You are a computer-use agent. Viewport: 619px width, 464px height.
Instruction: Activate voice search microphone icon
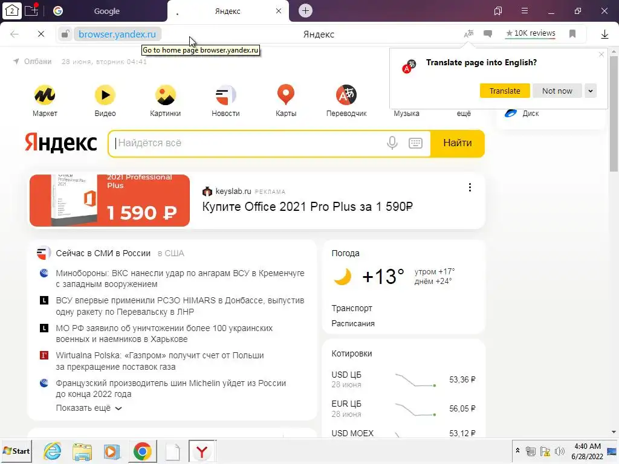point(392,143)
